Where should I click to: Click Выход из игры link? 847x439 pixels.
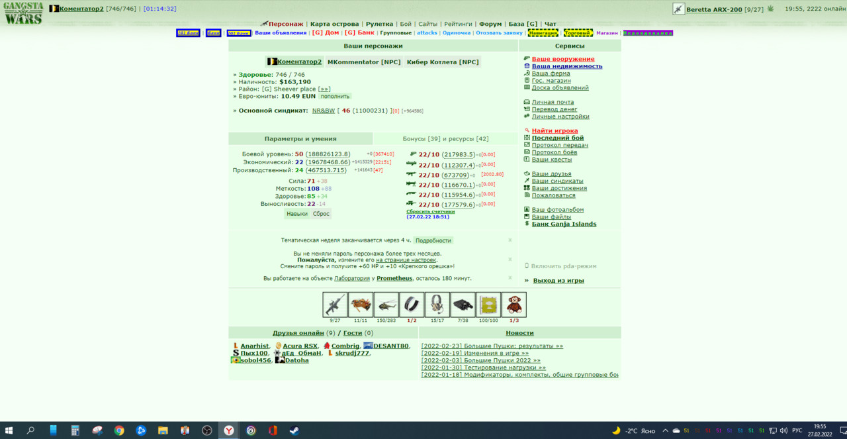pos(558,281)
